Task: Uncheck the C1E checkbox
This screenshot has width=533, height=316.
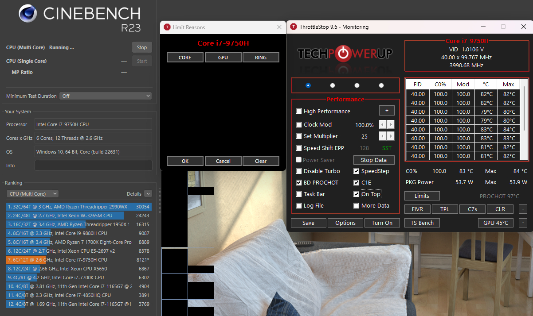Action: (x=357, y=183)
